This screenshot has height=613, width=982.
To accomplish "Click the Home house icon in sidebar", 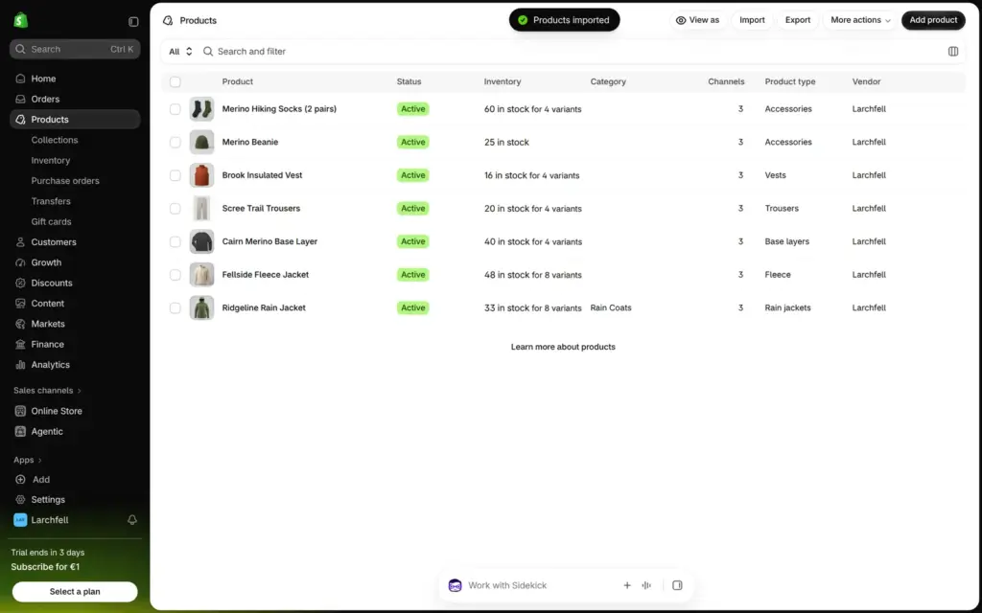I will click(x=21, y=79).
